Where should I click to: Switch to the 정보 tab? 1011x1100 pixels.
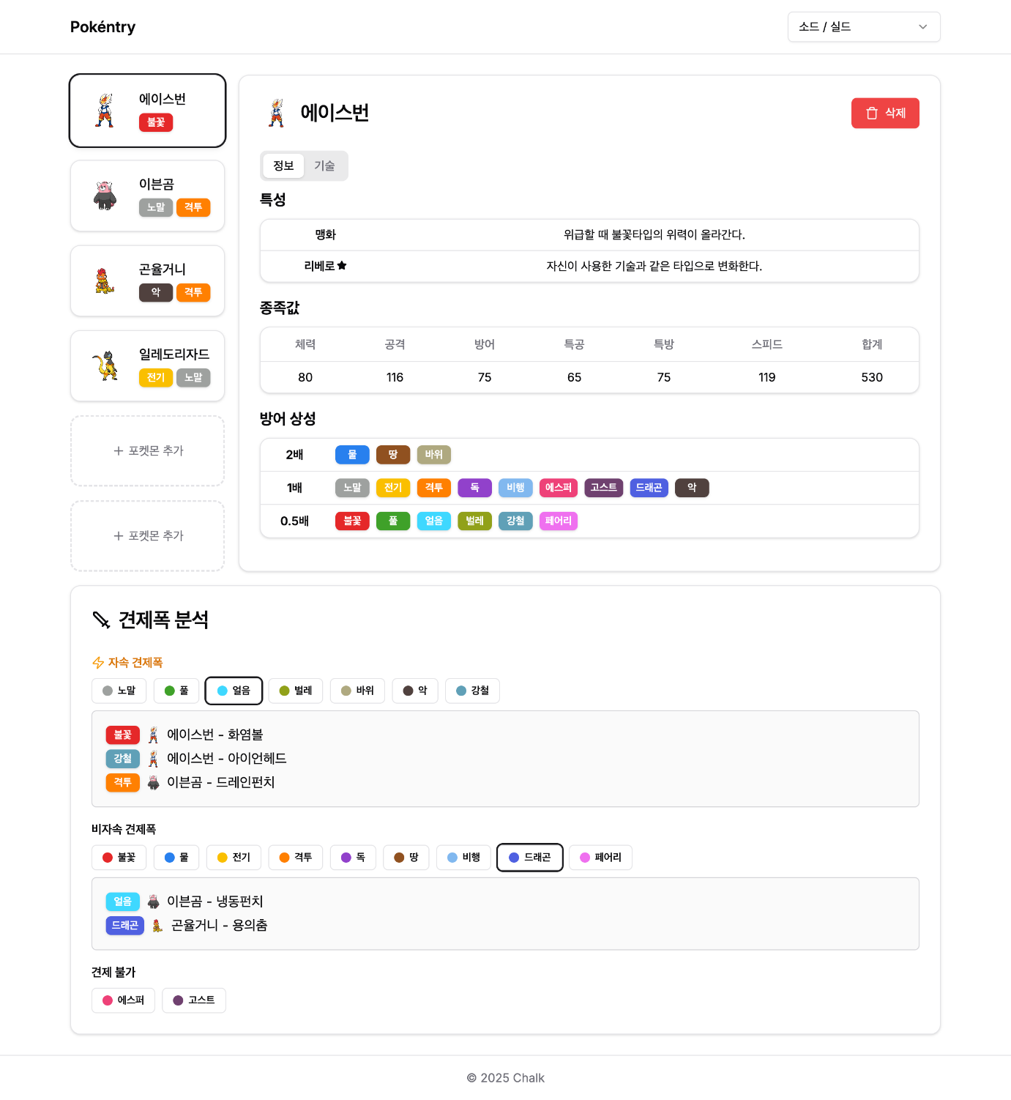[283, 166]
